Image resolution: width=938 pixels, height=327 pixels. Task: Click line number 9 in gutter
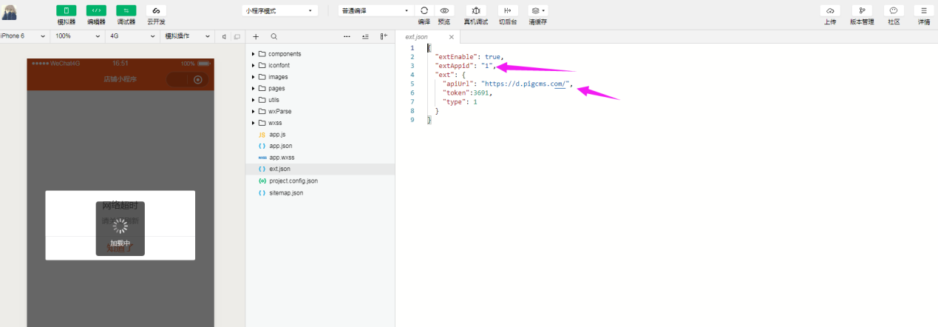point(412,119)
